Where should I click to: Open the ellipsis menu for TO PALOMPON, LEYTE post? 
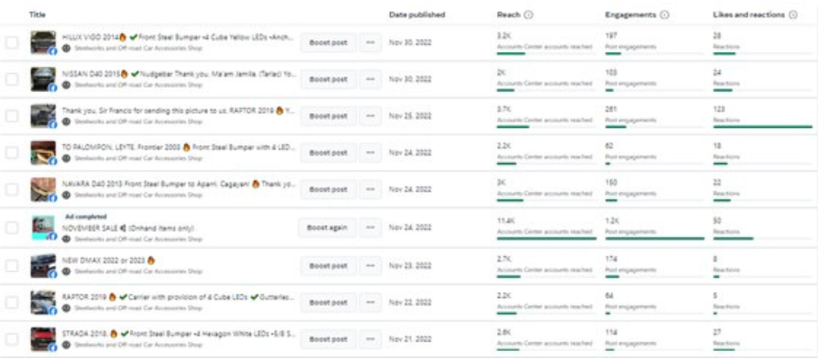point(370,153)
